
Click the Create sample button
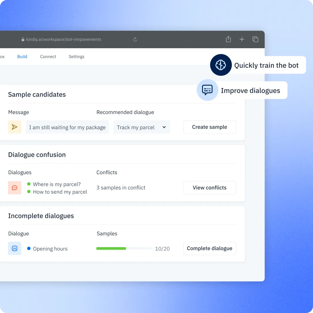[x=210, y=127]
